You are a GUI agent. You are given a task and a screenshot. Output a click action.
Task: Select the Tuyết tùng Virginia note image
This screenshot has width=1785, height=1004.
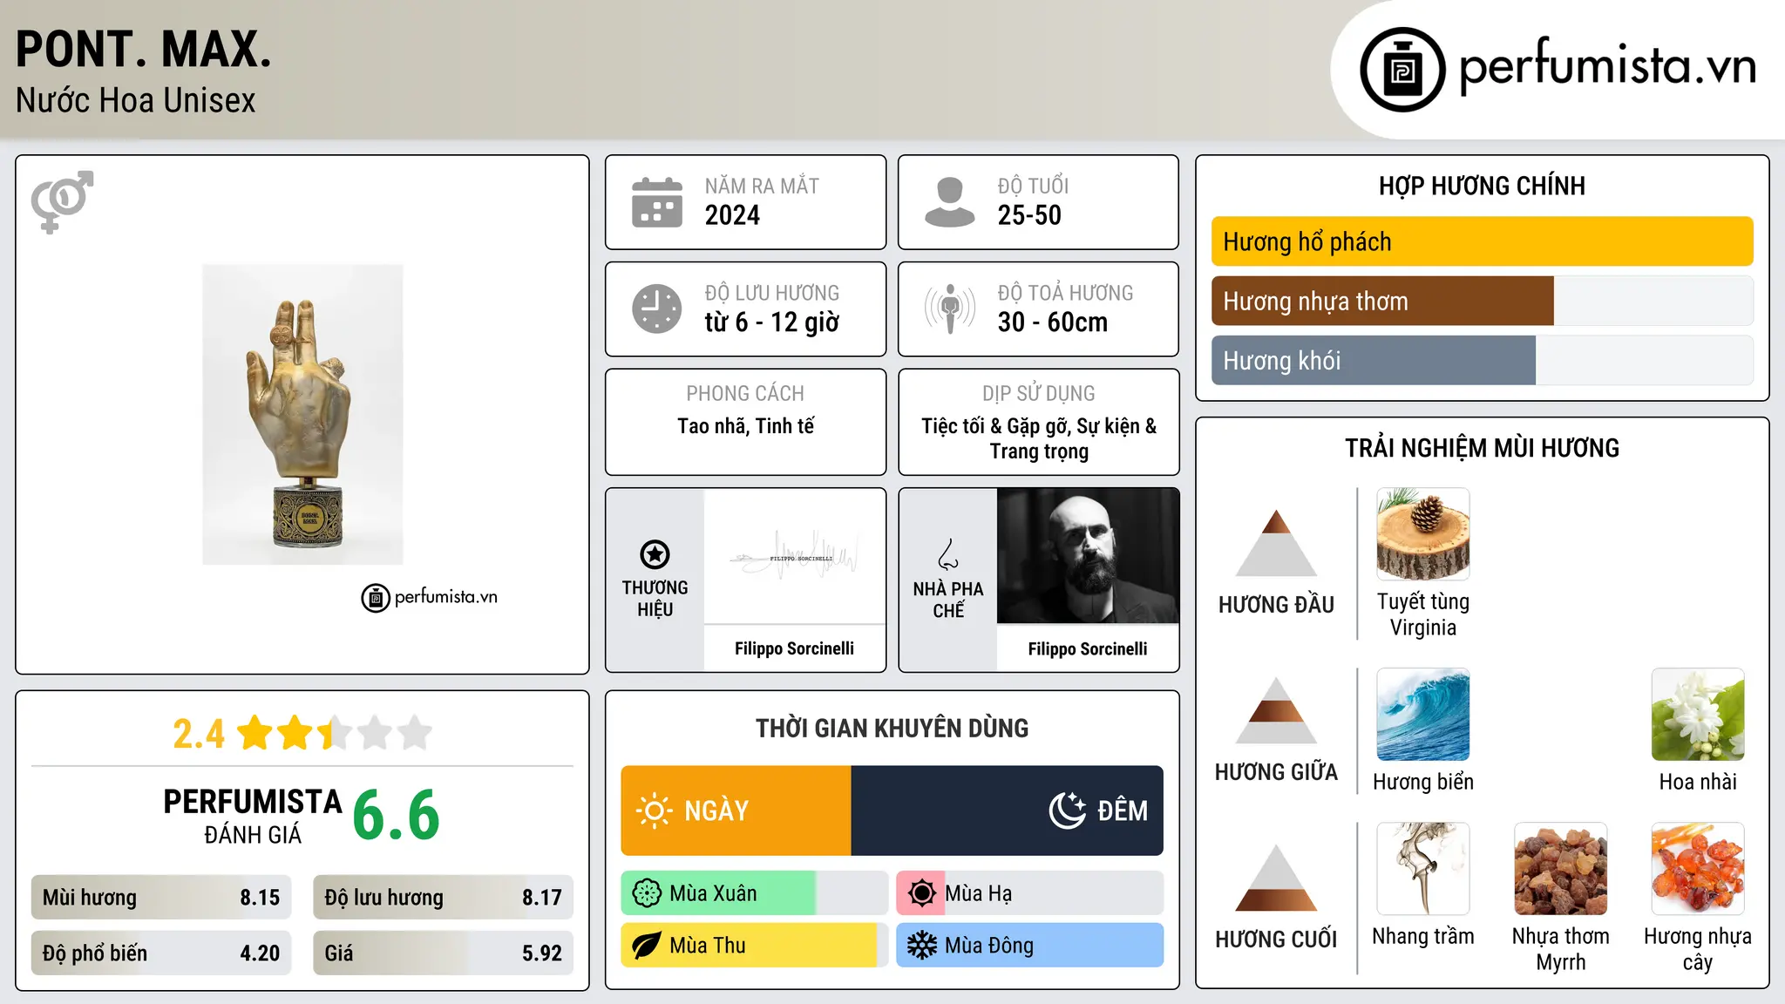point(1422,534)
